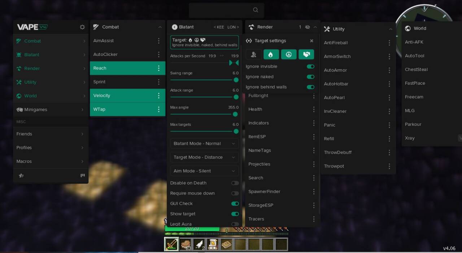Viewport: 462px width, 253px height.
Task: Click the bars icon at sidebar bottom
Action: tap(83, 176)
